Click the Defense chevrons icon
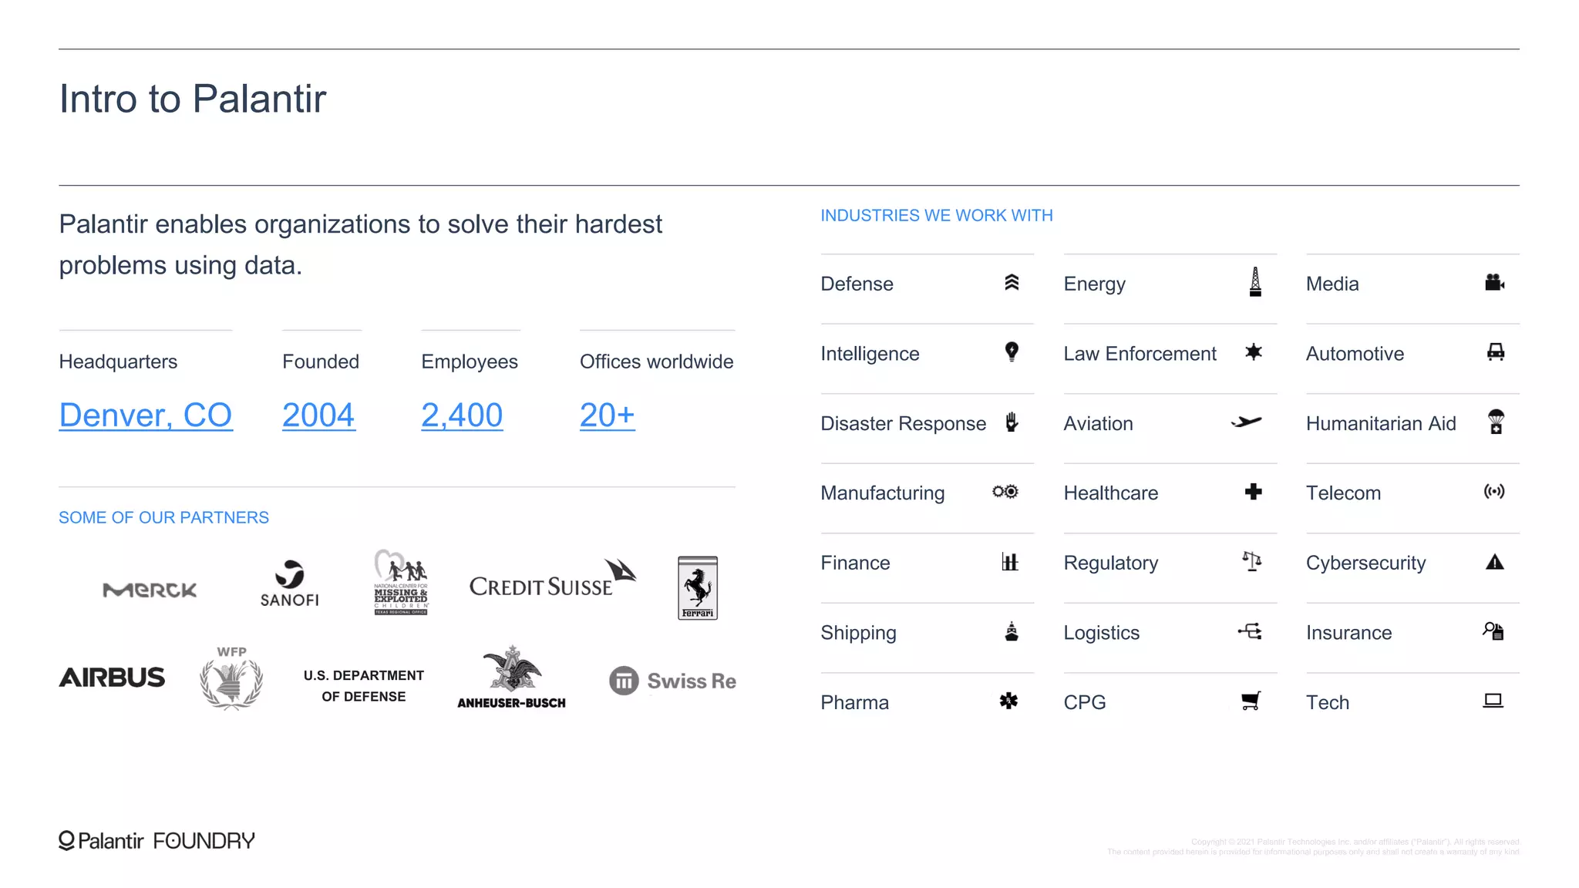 (1012, 283)
